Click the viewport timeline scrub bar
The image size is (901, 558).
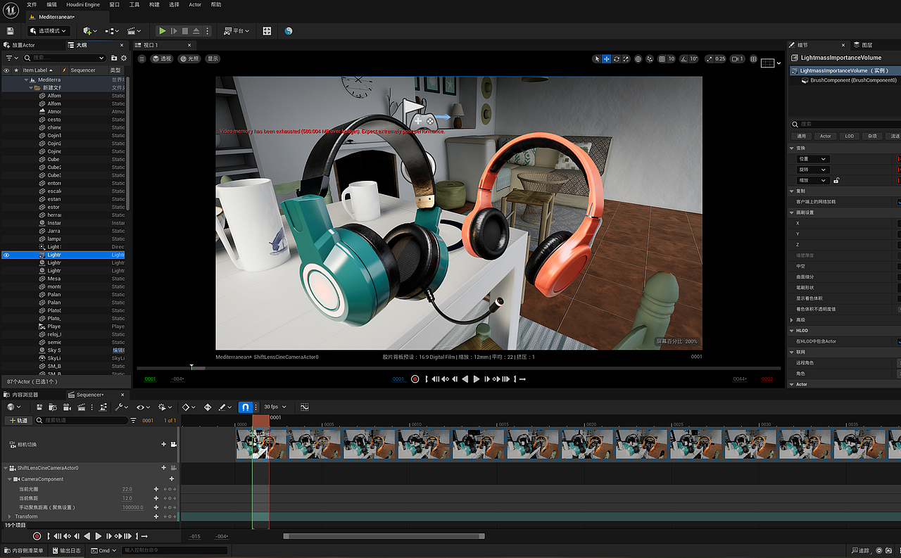(x=458, y=368)
